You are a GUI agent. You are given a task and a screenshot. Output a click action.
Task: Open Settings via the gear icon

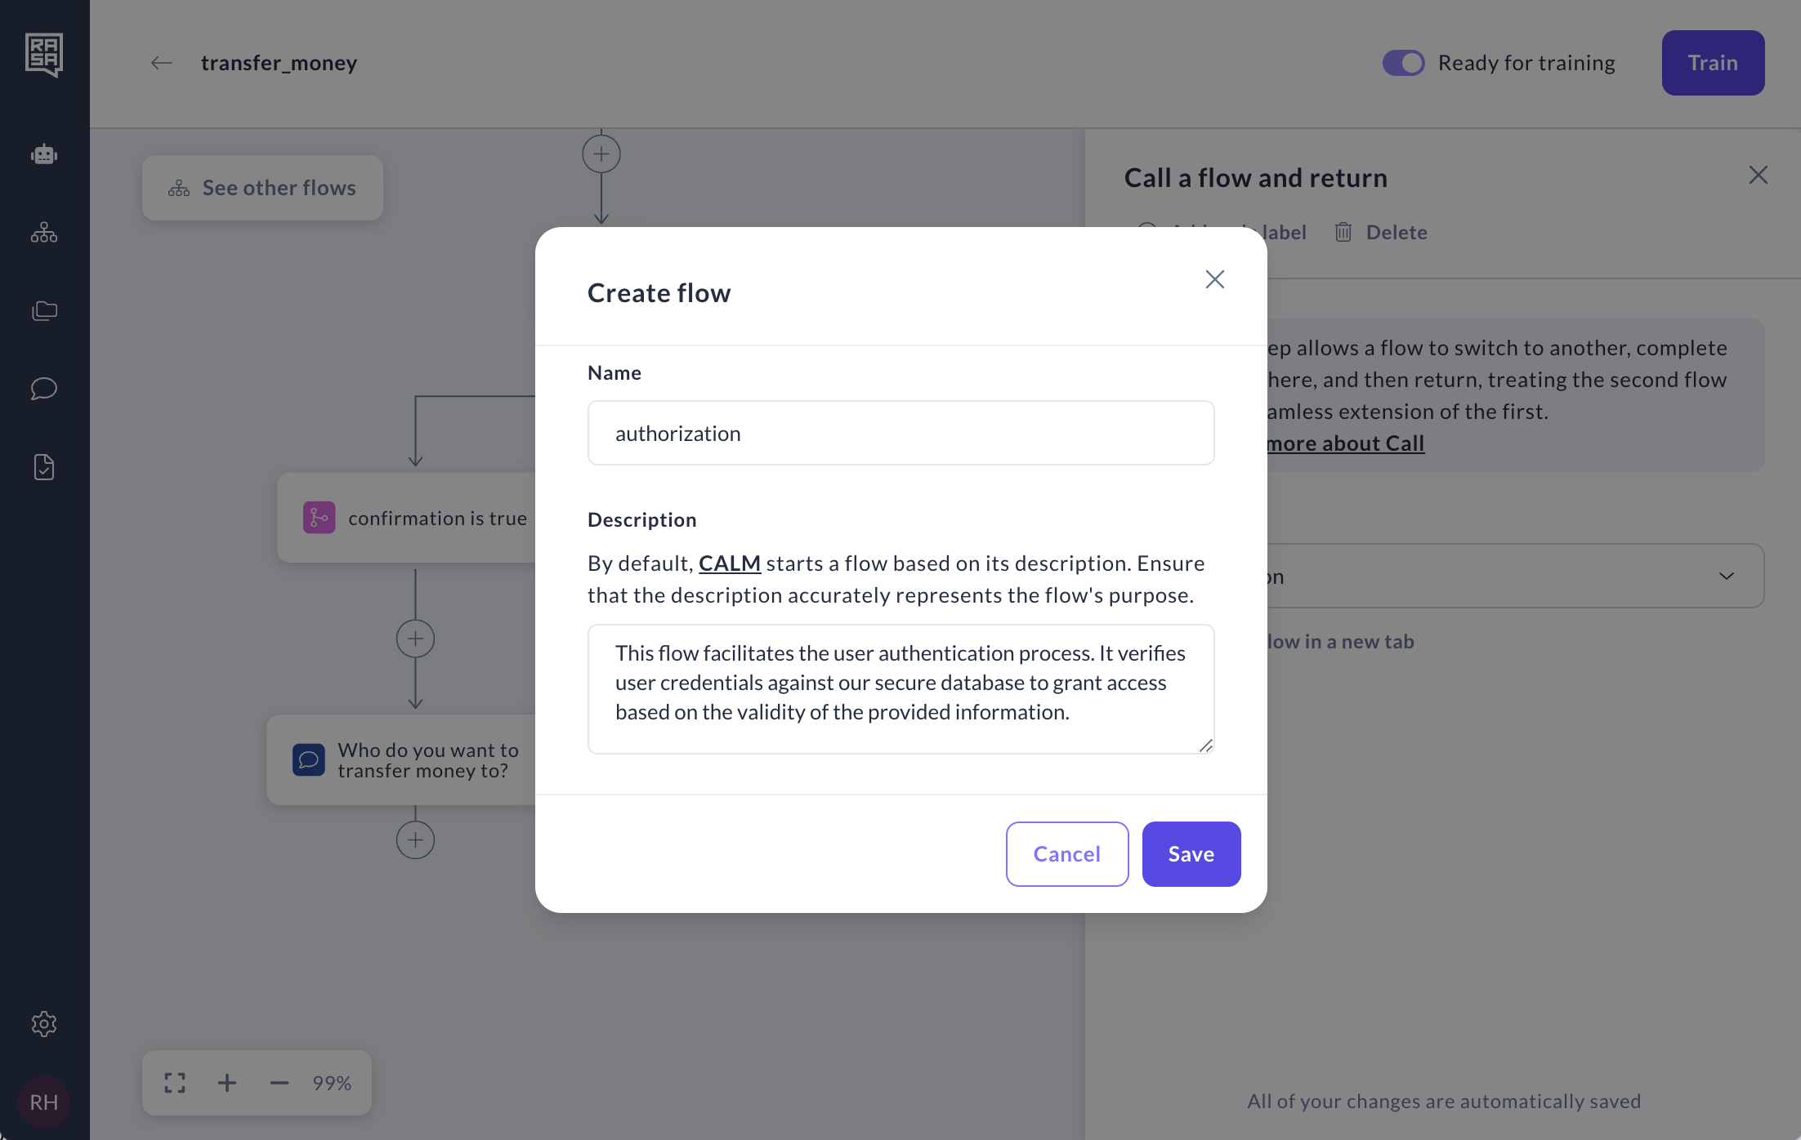tap(44, 1024)
